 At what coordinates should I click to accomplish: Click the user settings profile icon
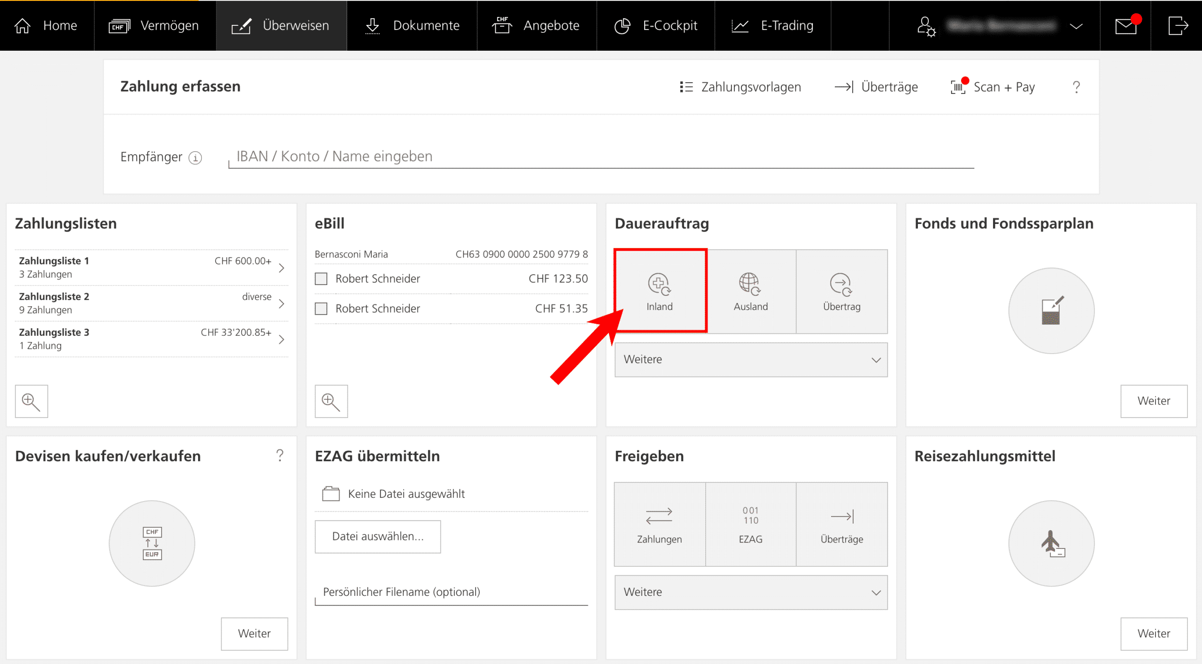pos(926,26)
